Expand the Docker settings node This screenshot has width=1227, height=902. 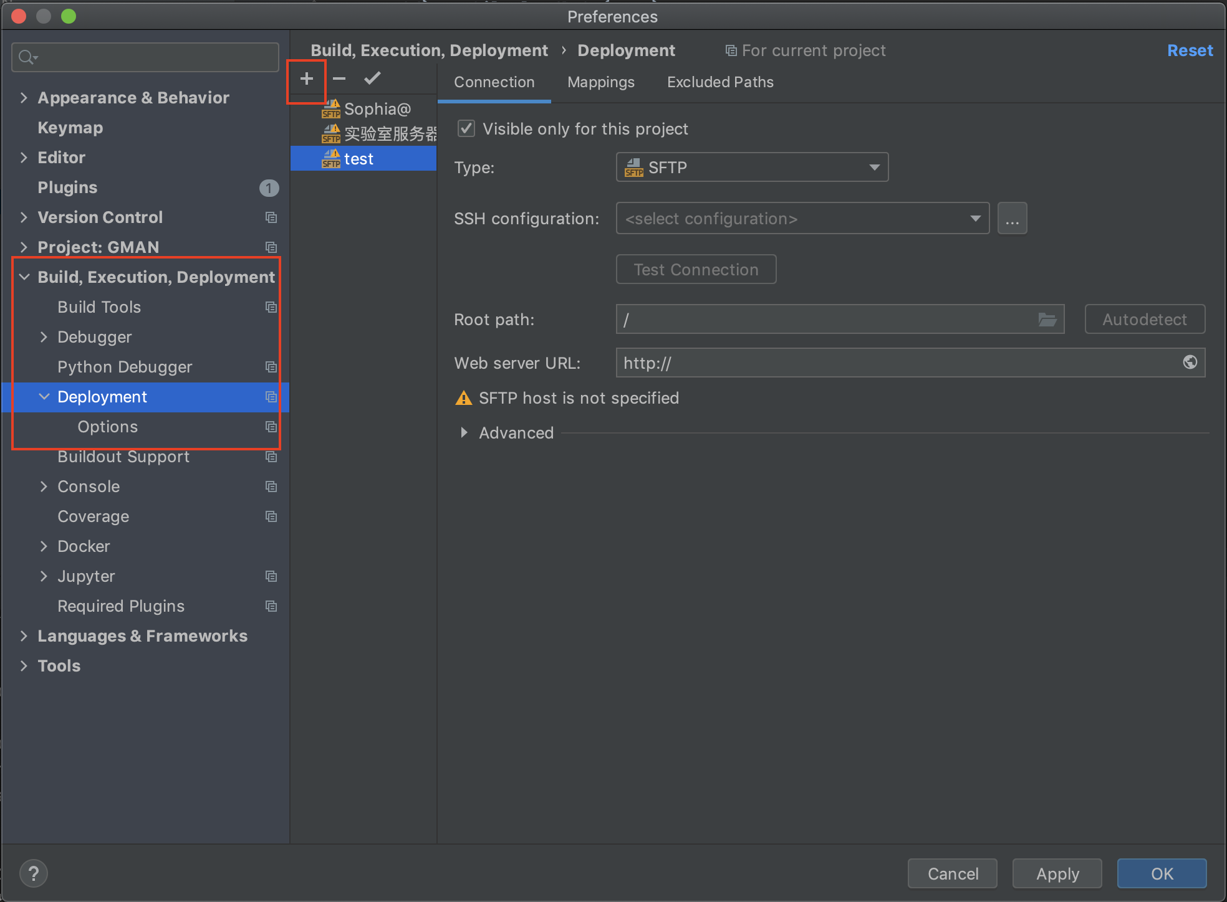pos(44,546)
